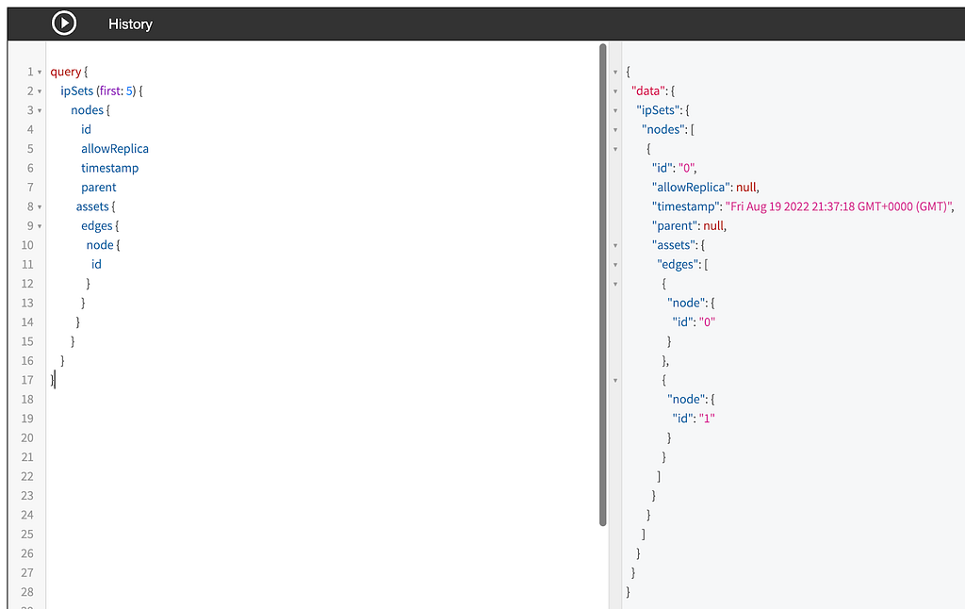Click the nested 'id' on line 11

(x=97, y=264)
